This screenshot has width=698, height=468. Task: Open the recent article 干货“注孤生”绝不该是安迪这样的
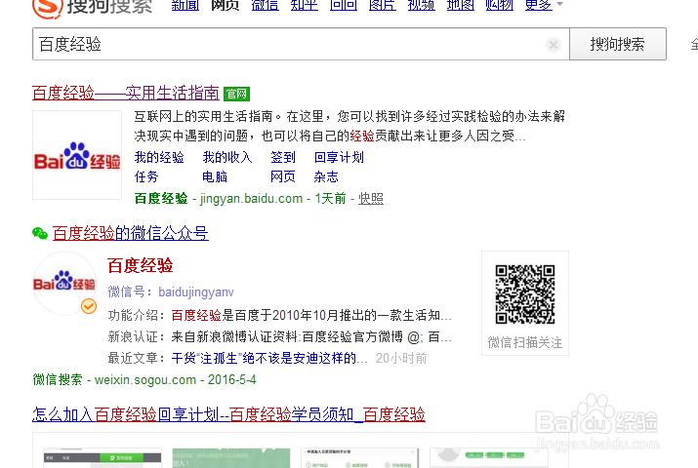click(269, 358)
